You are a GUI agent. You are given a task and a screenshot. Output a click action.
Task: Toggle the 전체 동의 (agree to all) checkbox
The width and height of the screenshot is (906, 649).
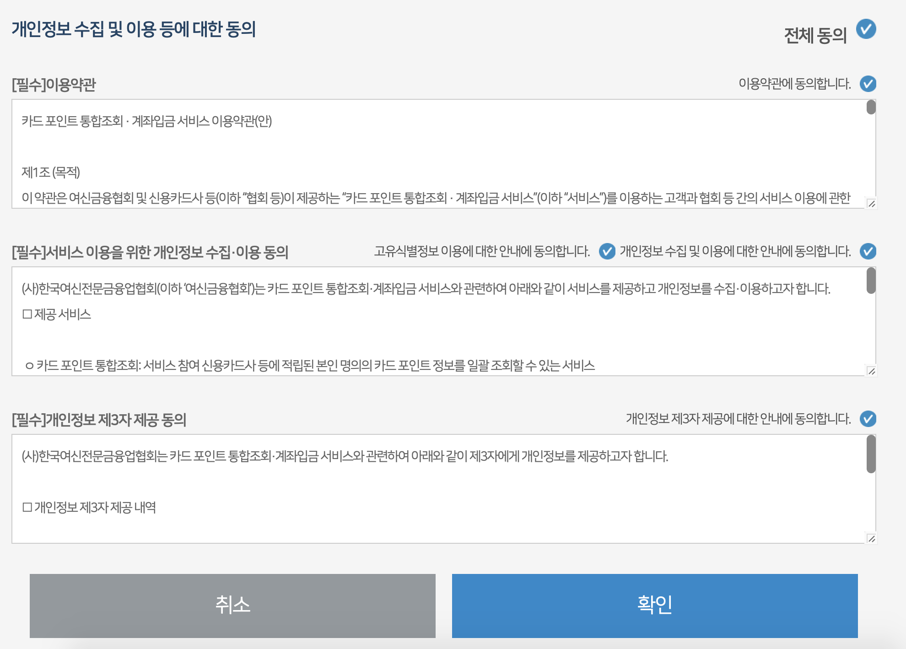[866, 29]
